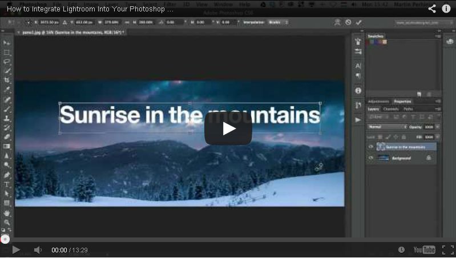
Task: Cancel the transform with the circle-slash icon
Action: (x=348, y=22)
